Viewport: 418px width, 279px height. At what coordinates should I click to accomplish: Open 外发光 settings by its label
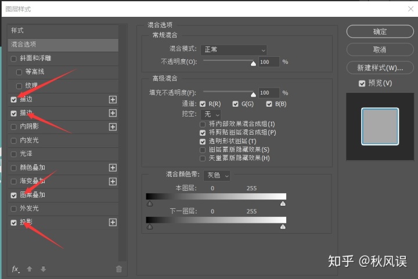click(x=30, y=208)
